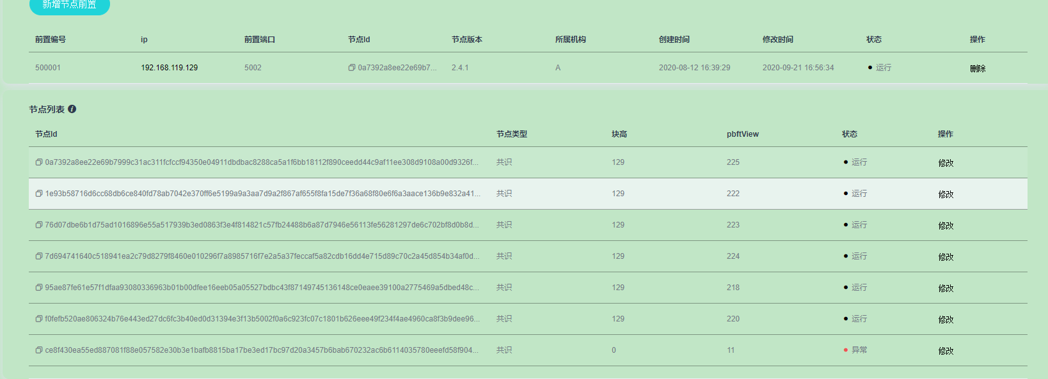This screenshot has height=379, width=1048.
Task: Modify node with pbftView 222
Action: pyautogui.click(x=946, y=194)
